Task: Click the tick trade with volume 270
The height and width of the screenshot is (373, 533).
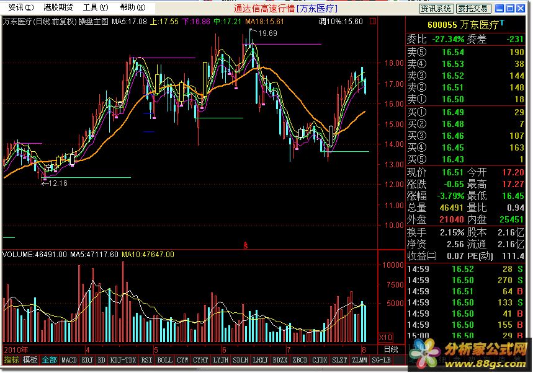Action: point(505,280)
